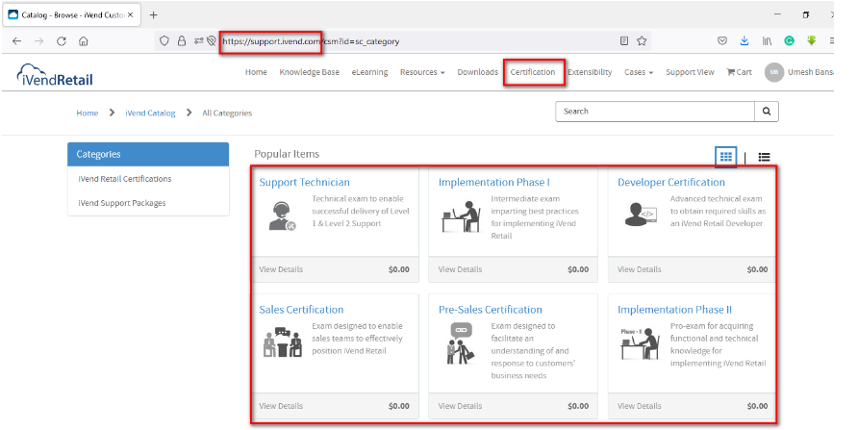
Task: Bookmark this page with star icon
Action: (x=642, y=41)
